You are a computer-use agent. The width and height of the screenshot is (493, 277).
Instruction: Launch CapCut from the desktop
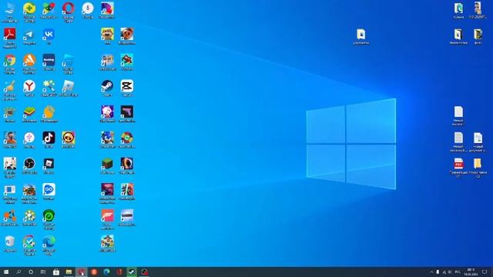[126, 88]
